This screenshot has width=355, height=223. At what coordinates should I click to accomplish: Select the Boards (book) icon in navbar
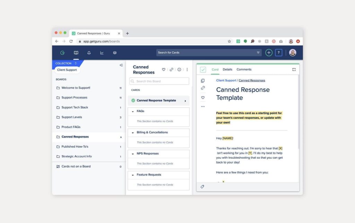tap(76, 52)
